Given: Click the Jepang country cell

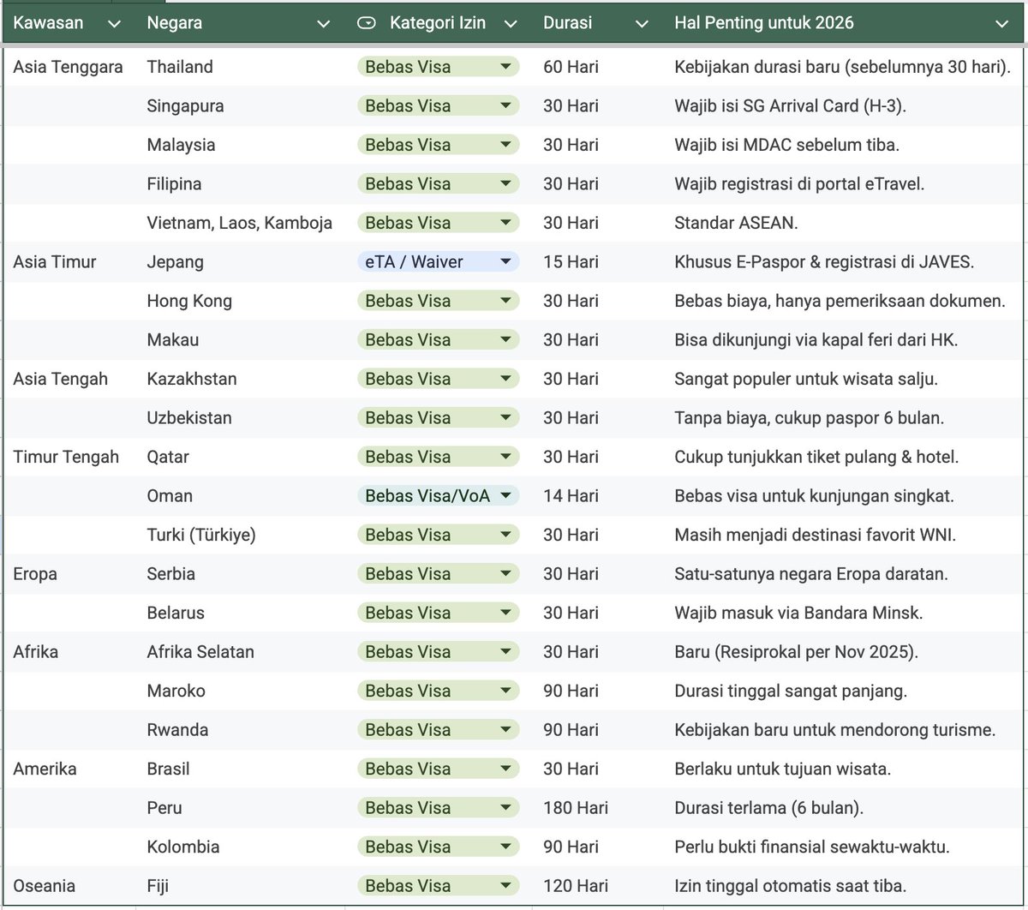Looking at the screenshot, I should [x=242, y=262].
